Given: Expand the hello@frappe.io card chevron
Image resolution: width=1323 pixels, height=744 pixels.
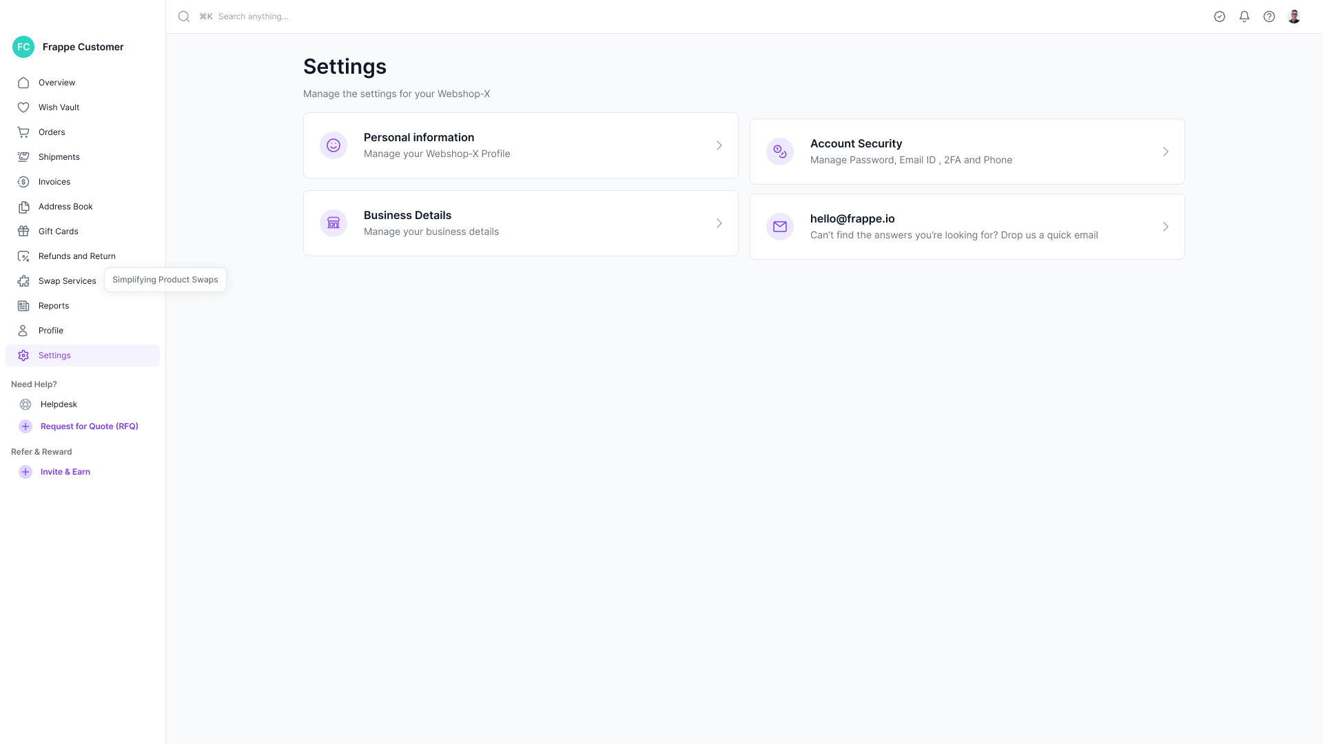Looking at the screenshot, I should pos(1165,227).
